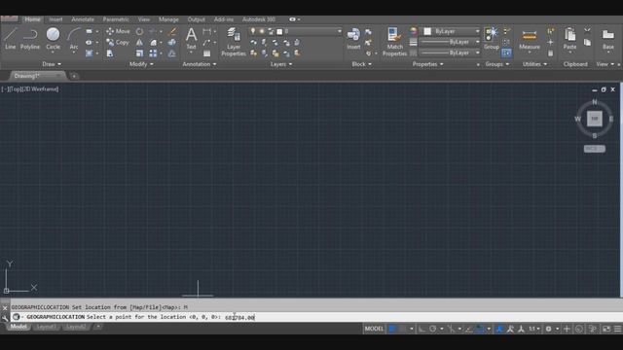Open annotation scale 1:1 dropdown
Screen dimensions: 623x350
click(x=534, y=329)
